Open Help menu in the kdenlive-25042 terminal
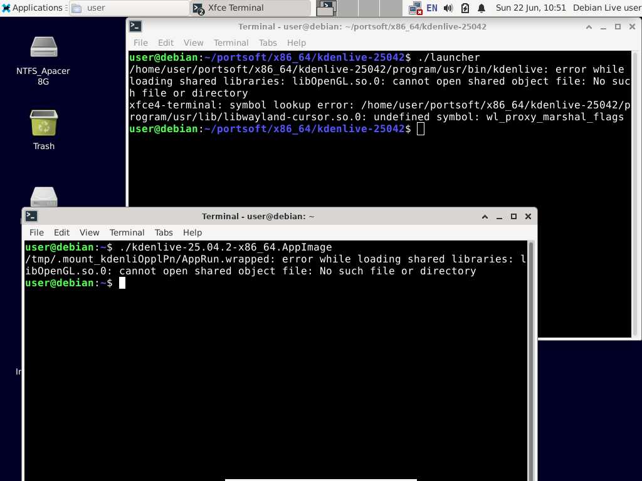This screenshot has width=642, height=481. tap(297, 43)
